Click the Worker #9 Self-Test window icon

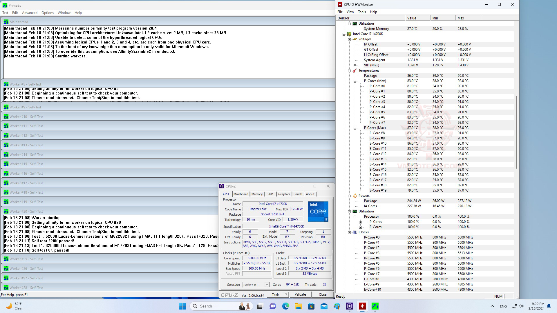point(6,107)
